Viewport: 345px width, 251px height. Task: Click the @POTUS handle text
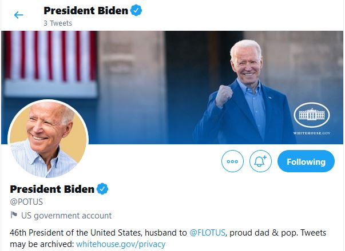tap(26, 201)
